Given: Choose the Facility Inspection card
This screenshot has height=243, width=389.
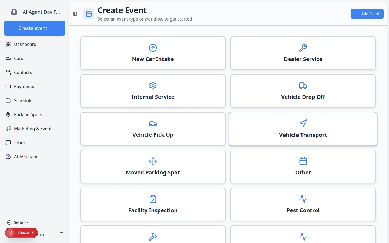Looking at the screenshot, I should pos(153,204).
